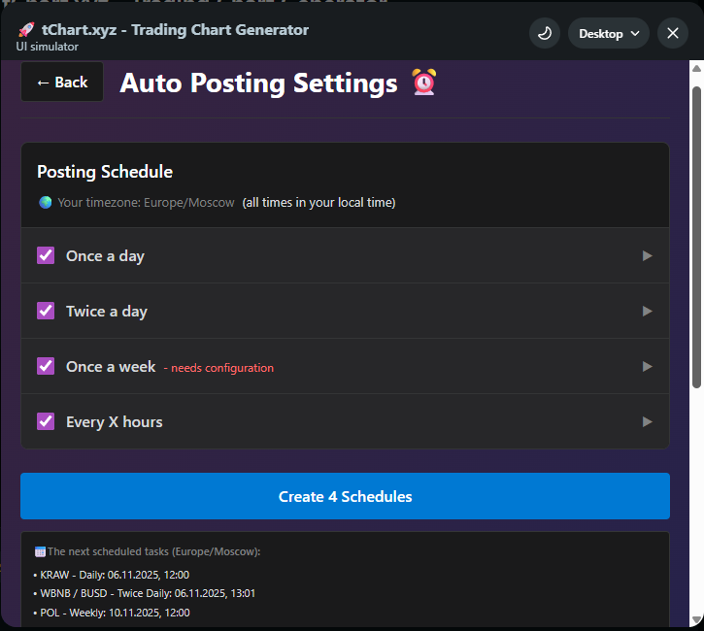Click the 'UI simulator' subtitle
This screenshot has height=631, width=704.
tap(48, 47)
